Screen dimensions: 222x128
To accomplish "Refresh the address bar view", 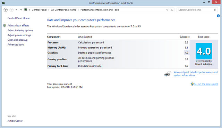I will [x=172, y=10].
